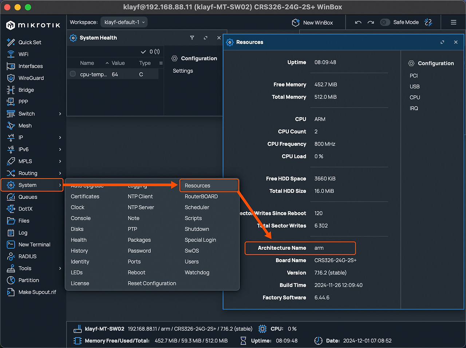
Task: Expand the Tools submenu
Action: coord(60,268)
